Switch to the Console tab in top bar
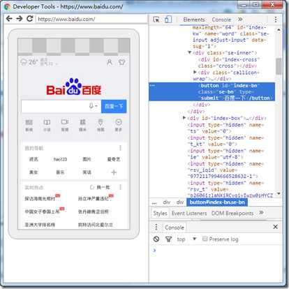289x289 pixels. (x=221, y=20)
